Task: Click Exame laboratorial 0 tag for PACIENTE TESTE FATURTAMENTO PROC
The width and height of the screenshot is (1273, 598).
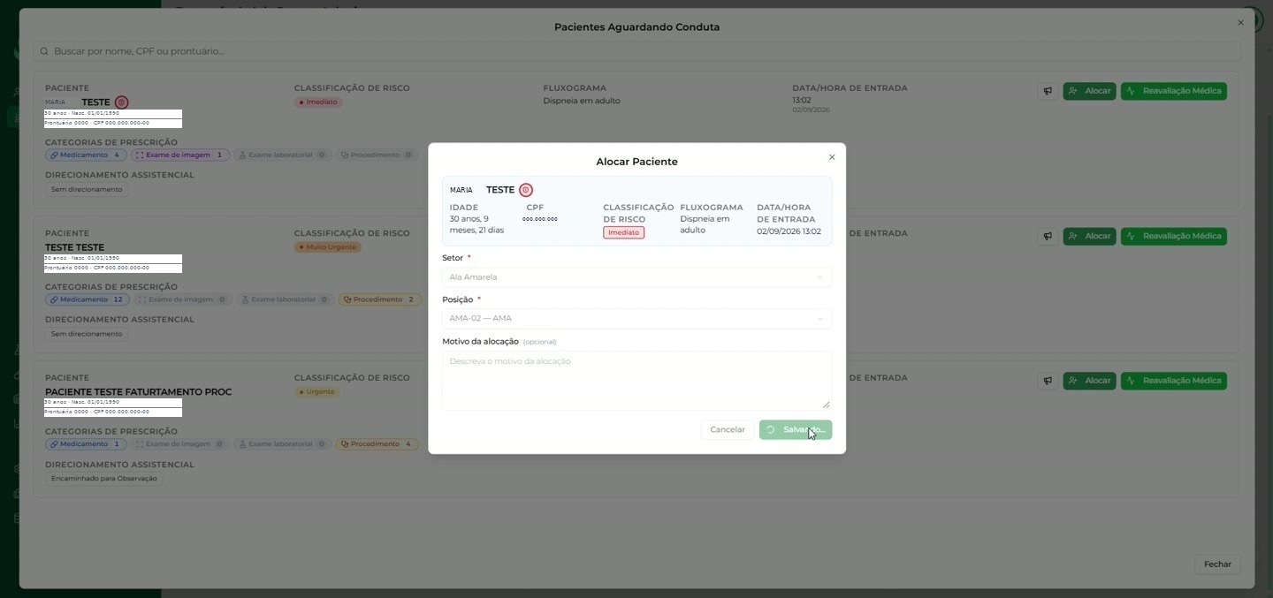Action: coord(283,444)
